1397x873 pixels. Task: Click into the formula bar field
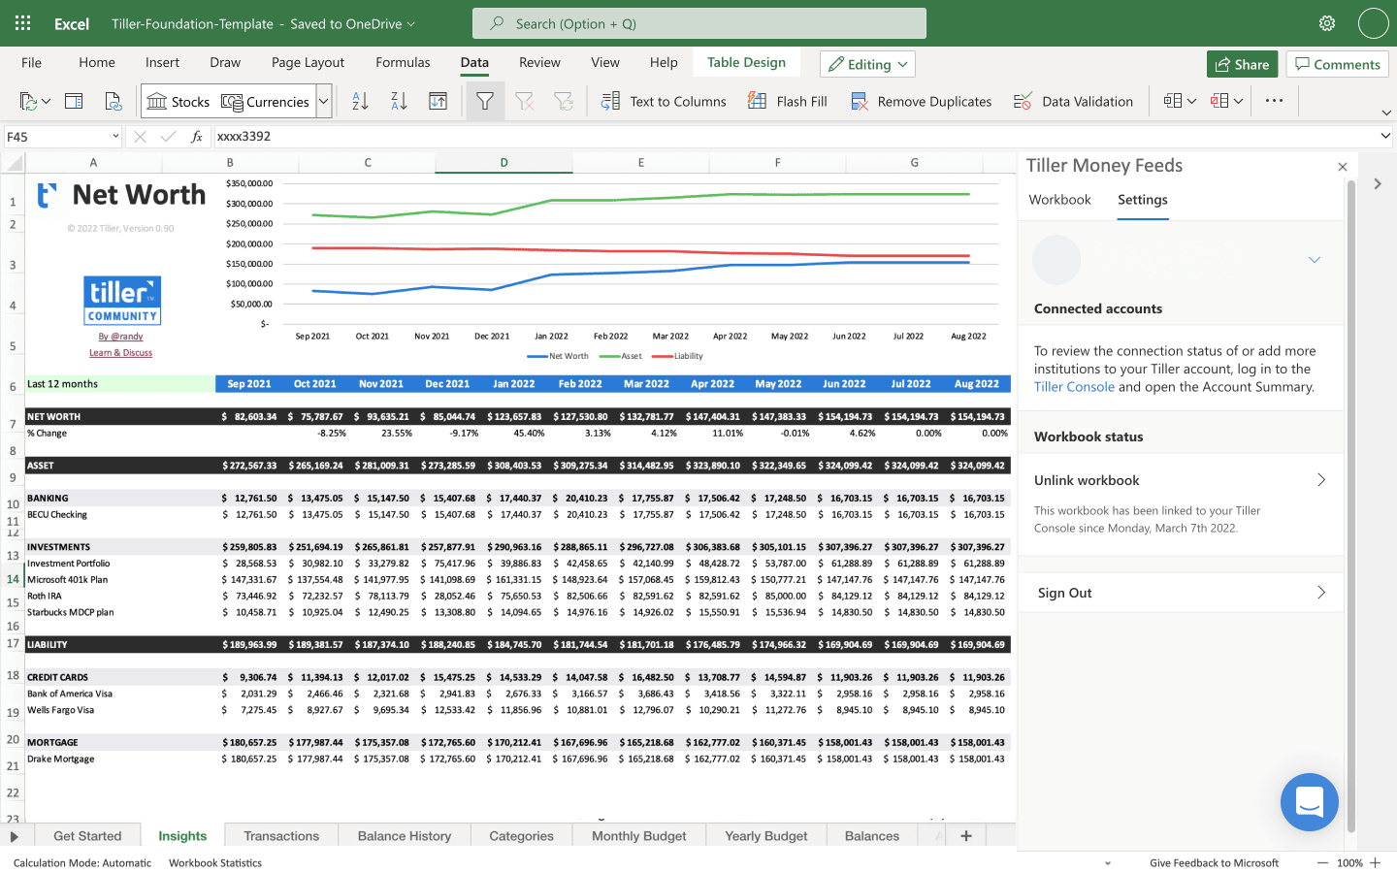click(776, 137)
